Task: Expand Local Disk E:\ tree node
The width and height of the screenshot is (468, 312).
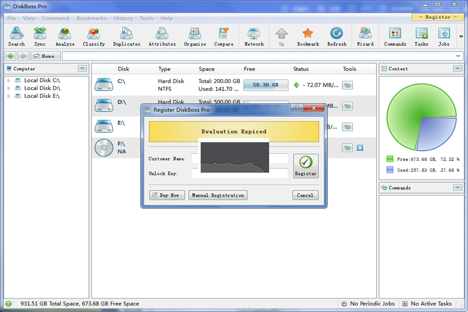Action: [x=9, y=96]
